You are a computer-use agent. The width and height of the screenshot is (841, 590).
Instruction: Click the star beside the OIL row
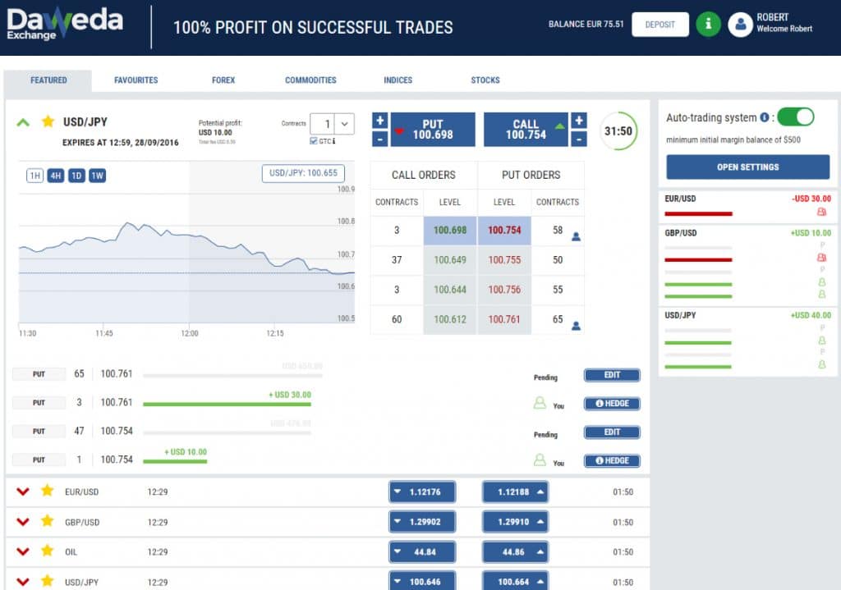coord(48,552)
